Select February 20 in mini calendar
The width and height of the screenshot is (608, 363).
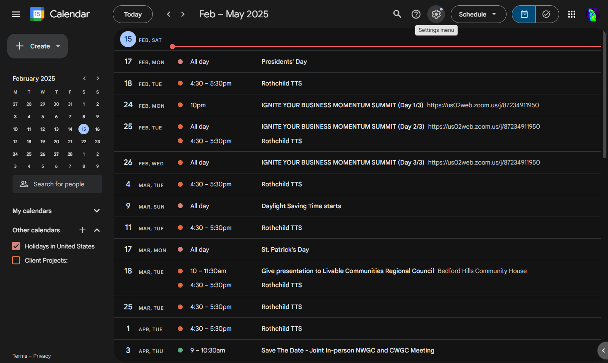pos(56,142)
